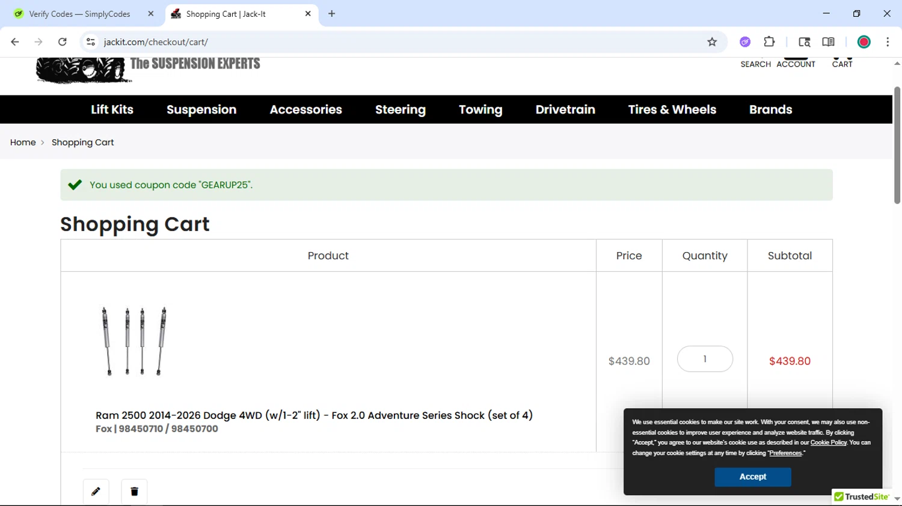902x506 pixels.
Task: Close the Shopping Cart | Jack-It tab
Action: [308, 14]
